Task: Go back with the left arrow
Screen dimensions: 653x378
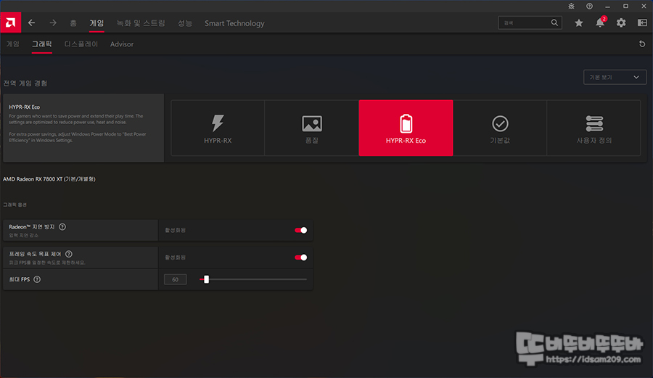Action: 32,23
